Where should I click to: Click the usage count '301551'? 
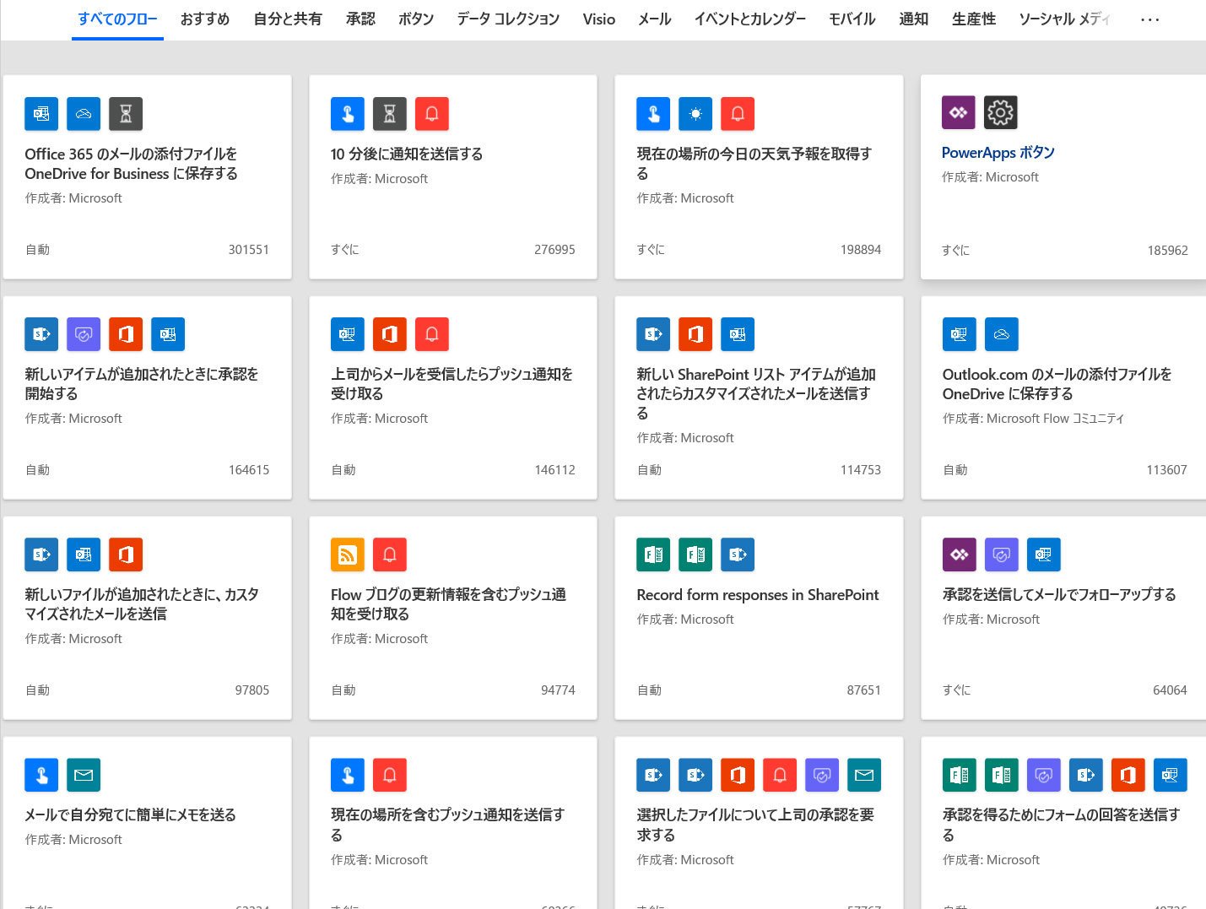click(x=249, y=250)
